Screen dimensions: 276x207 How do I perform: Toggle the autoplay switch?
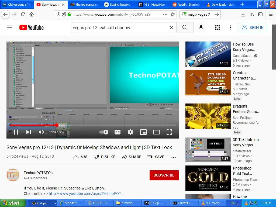pos(104,132)
